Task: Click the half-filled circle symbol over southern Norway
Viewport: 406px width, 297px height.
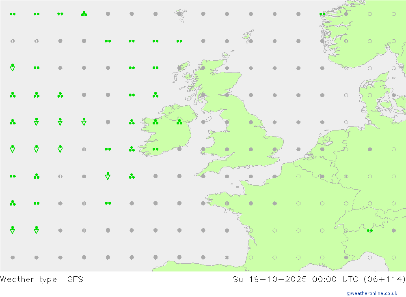Action: click(x=346, y=41)
